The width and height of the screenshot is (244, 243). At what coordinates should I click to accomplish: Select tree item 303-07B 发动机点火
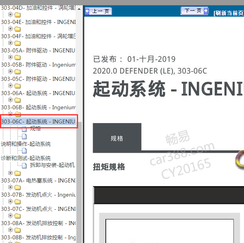38,195
